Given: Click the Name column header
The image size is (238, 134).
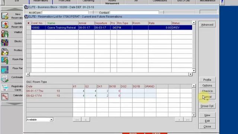Looking at the screenshot, I should 62,23.
